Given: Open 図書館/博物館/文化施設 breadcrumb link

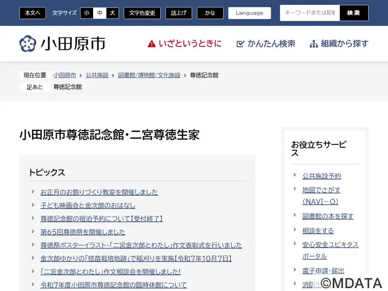Looking at the screenshot, I should (x=149, y=75).
